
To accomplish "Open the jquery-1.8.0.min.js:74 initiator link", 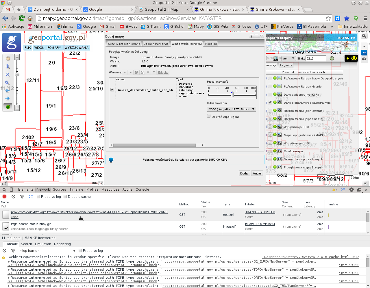I will 260,224.
